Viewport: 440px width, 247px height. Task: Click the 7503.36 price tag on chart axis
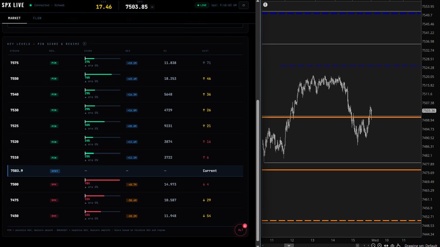[x=429, y=111]
